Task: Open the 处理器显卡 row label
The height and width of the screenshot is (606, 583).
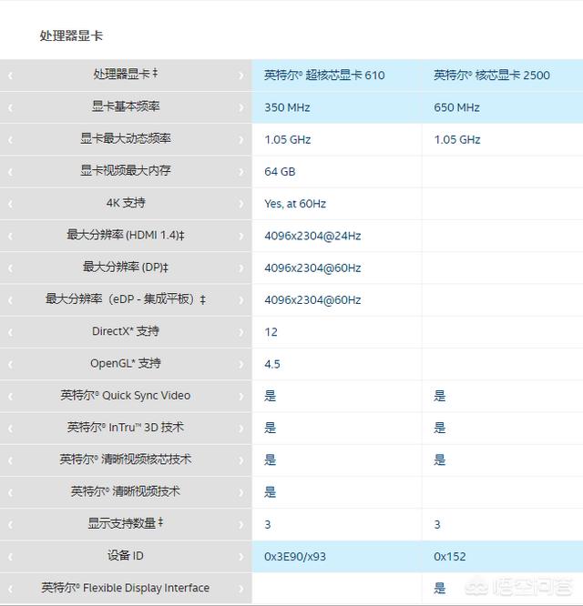Action: click(126, 74)
